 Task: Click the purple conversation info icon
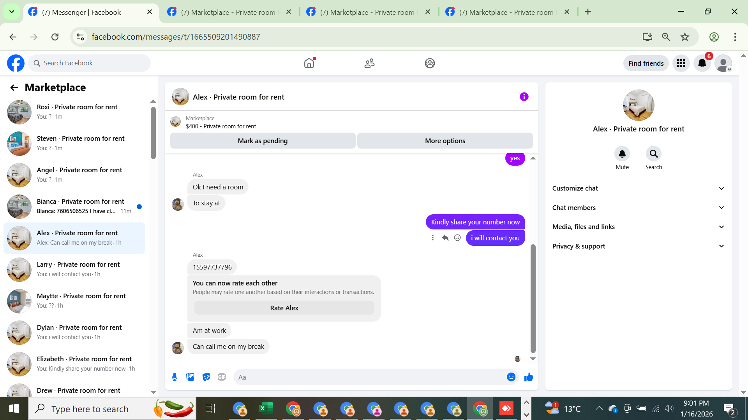tap(524, 97)
